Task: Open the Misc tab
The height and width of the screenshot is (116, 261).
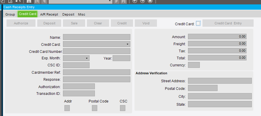Action: point(82,14)
